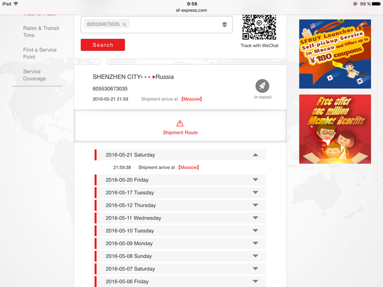Click inside the tracking number input field
The width and height of the screenshot is (383, 287).
(174, 24)
